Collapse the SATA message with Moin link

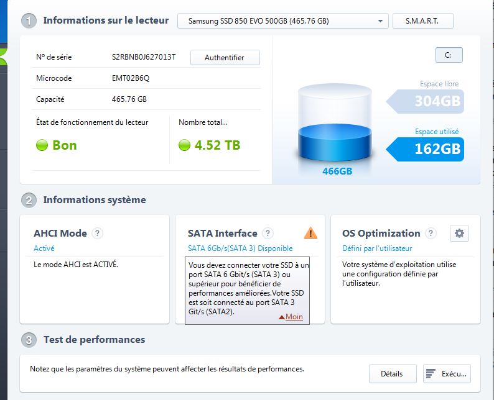291,317
